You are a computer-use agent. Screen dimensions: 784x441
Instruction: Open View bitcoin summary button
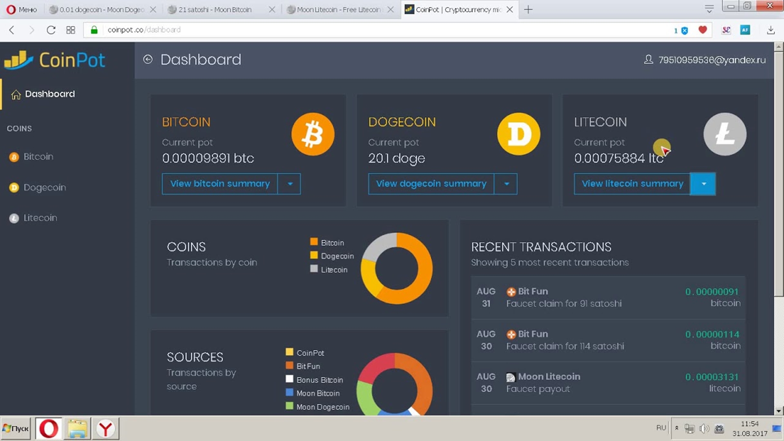(x=220, y=184)
